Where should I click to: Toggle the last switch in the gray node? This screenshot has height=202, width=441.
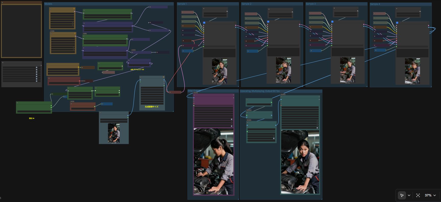pyautogui.click(x=37, y=81)
